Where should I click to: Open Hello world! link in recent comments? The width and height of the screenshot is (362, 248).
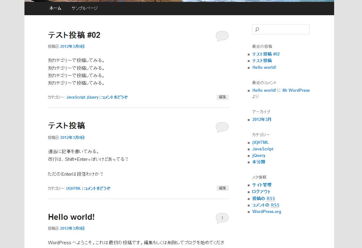[x=264, y=91]
